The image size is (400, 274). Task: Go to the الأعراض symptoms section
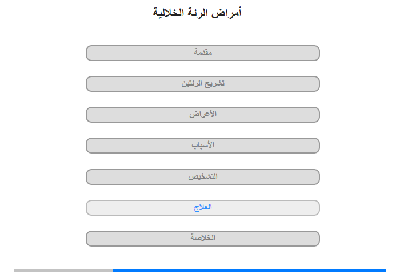click(203, 115)
